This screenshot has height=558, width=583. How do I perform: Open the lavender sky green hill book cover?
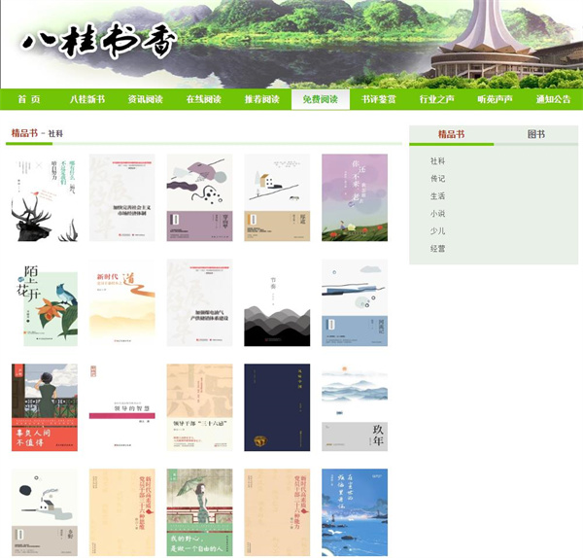click(355, 197)
